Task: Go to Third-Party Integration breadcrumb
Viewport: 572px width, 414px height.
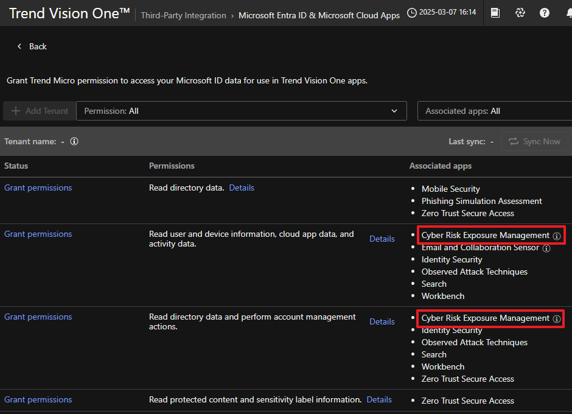Action: click(183, 16)
